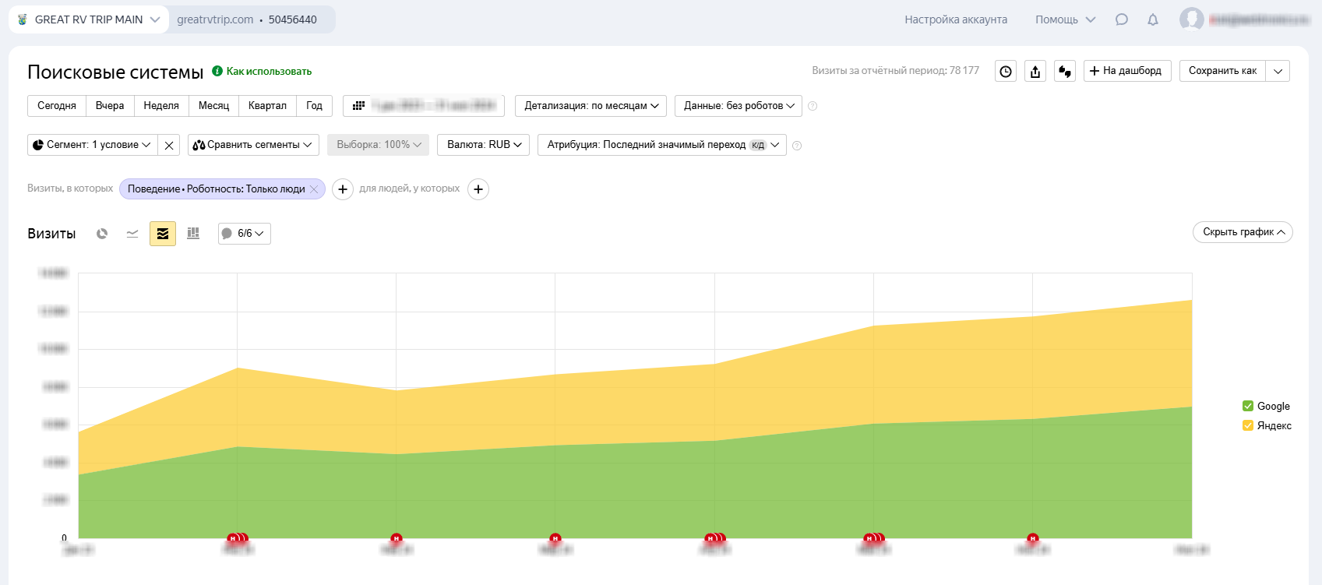Open report history clock icon
This screenshot has width=1322, height=585.
coord(1006,72)
